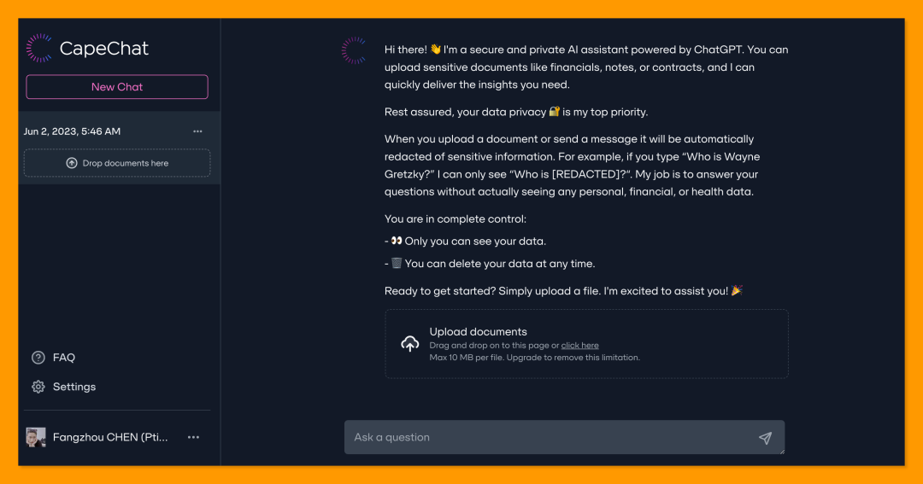The height and width of the screenshot is (484, 923).
Task: Click the FAQ question mark icon
Action: coord(38,358)
